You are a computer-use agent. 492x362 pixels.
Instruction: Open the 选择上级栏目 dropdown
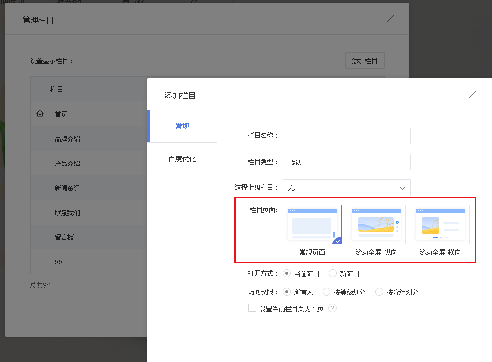346,188
